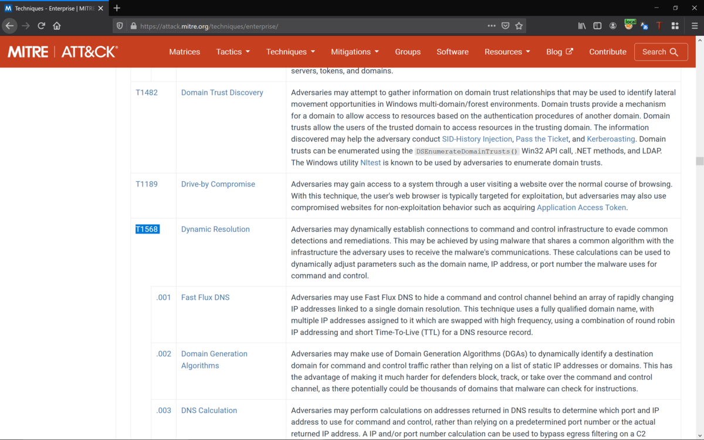Open the Dynamic Resolution technique
Screen dimensions: 704x440
[x=215, y=229]
